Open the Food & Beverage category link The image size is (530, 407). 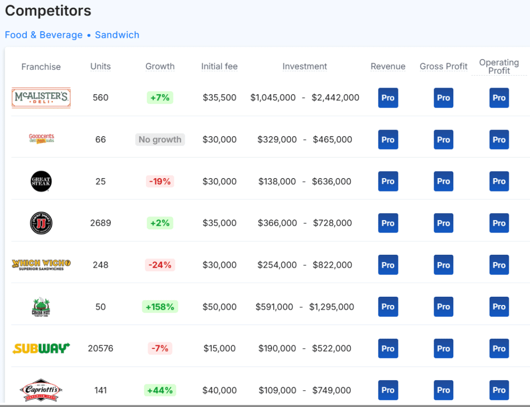pos(43,35)
